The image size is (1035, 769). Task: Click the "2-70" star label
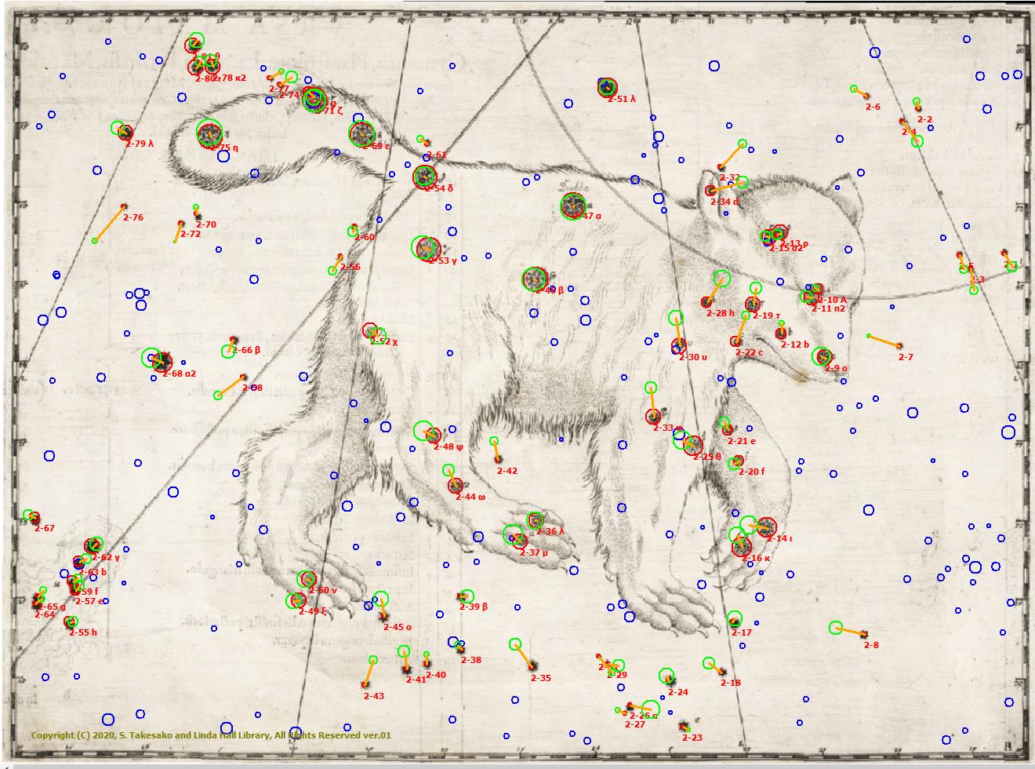pyautogui.click(x=205, y=224)
